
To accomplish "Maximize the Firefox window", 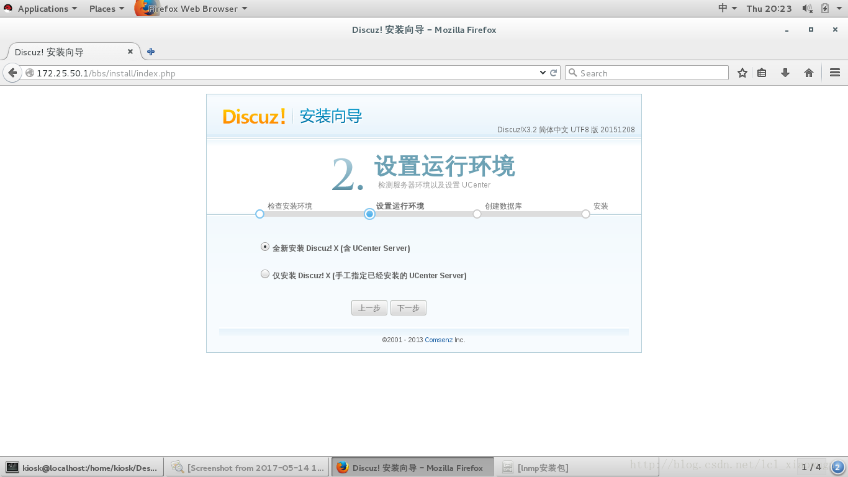I will (811, 30).
